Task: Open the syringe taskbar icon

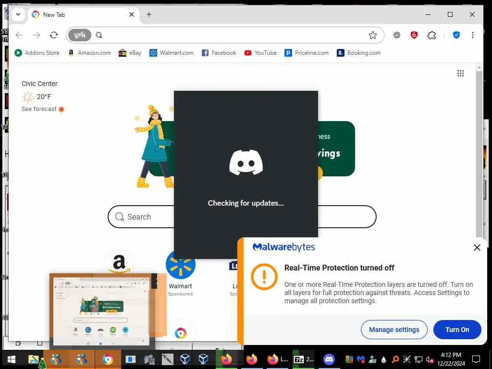Action: (167, 358)
